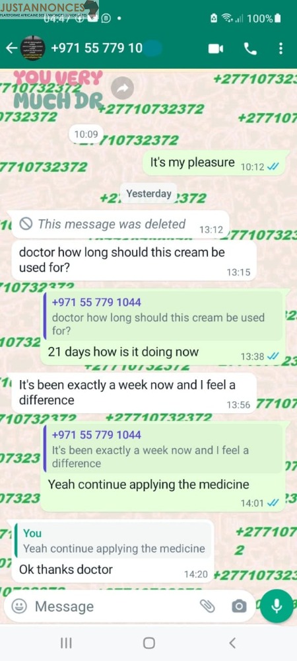This screenshot has height=661, width=297.
Task: Open the camera from message bar
Action: click(238, 607)
